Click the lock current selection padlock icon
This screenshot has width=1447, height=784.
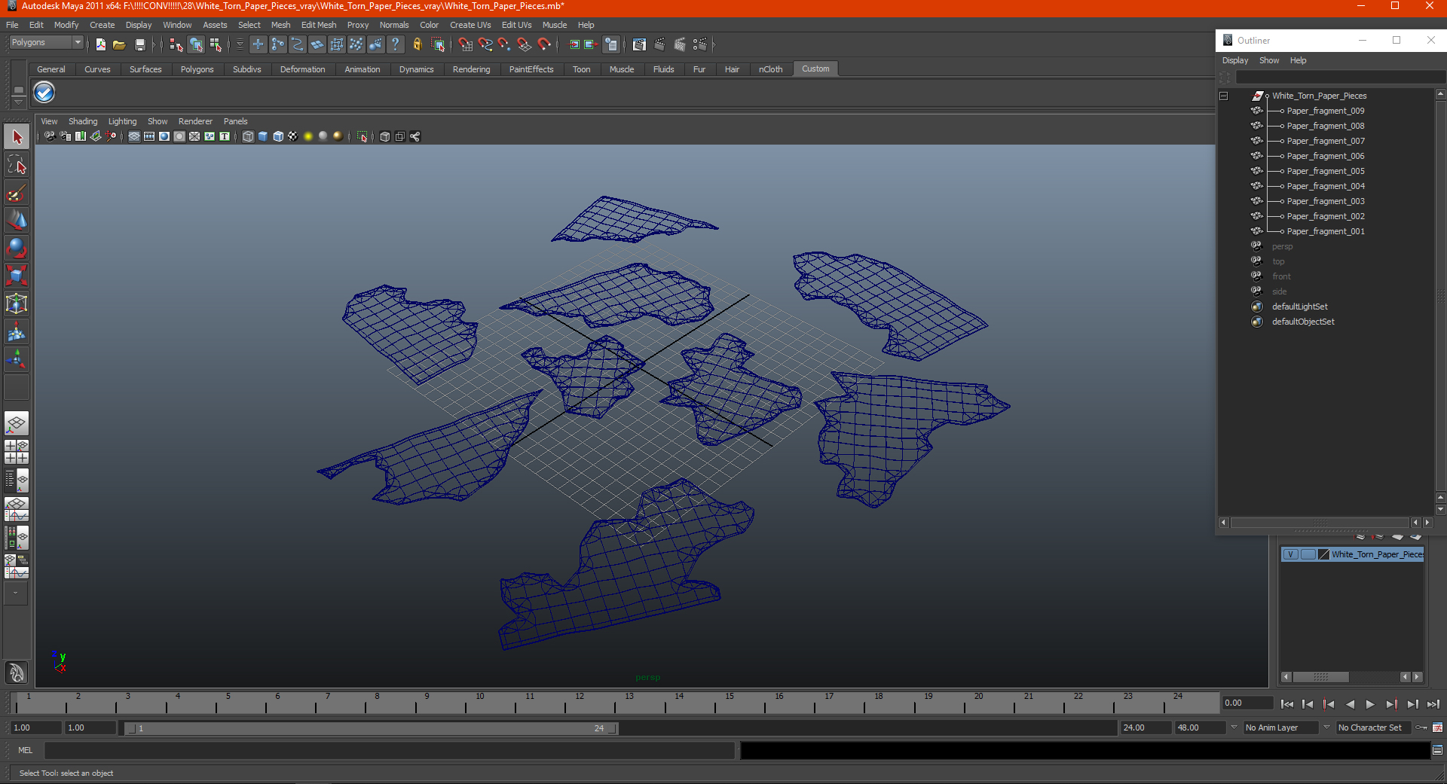tap(418, 45)
